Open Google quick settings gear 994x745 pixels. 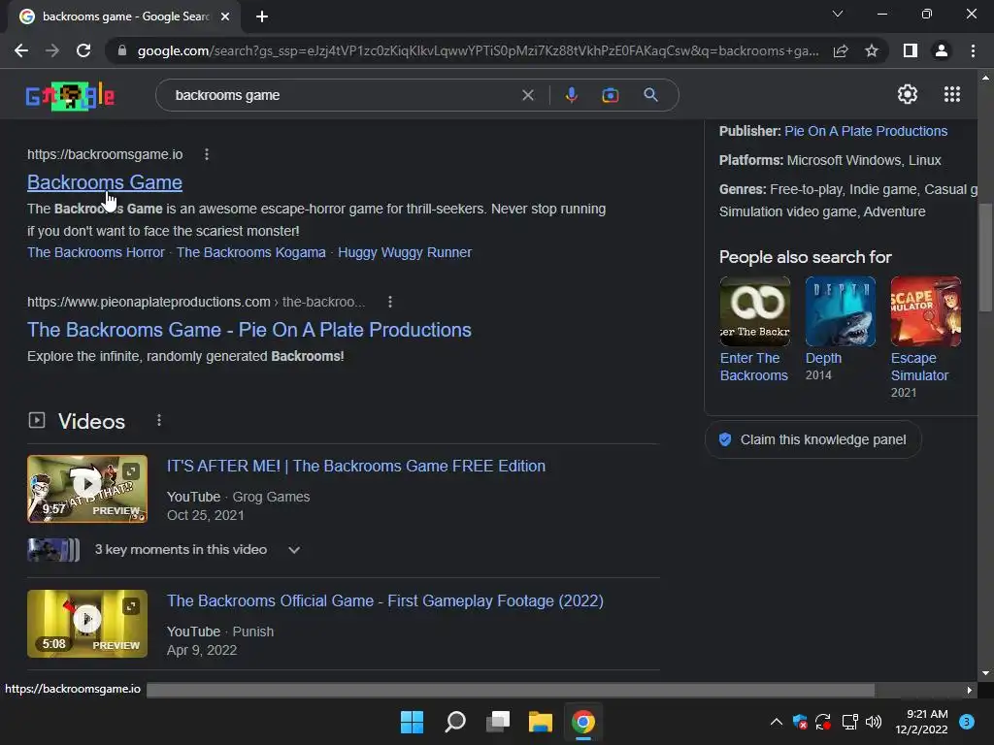coord(908,94)
